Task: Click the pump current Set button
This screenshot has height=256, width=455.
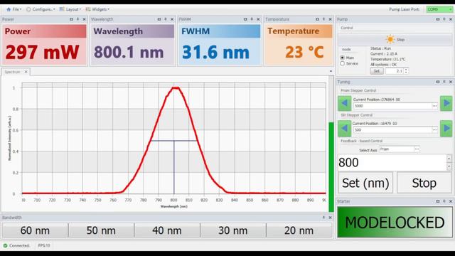Action: click(376, 71)
